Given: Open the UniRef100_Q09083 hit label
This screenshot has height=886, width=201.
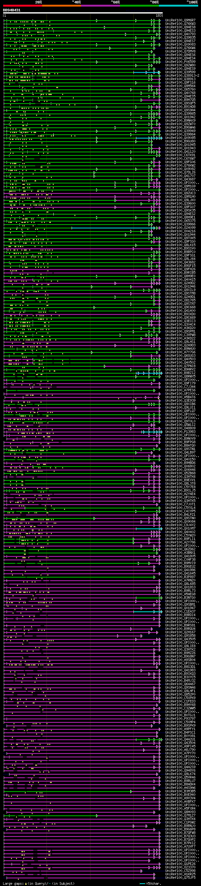Looking at the screenshot, I should [180, 44].
